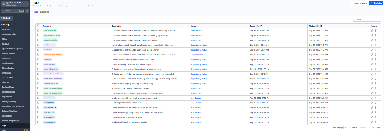Delete the status-lost tag

(375, 59)
